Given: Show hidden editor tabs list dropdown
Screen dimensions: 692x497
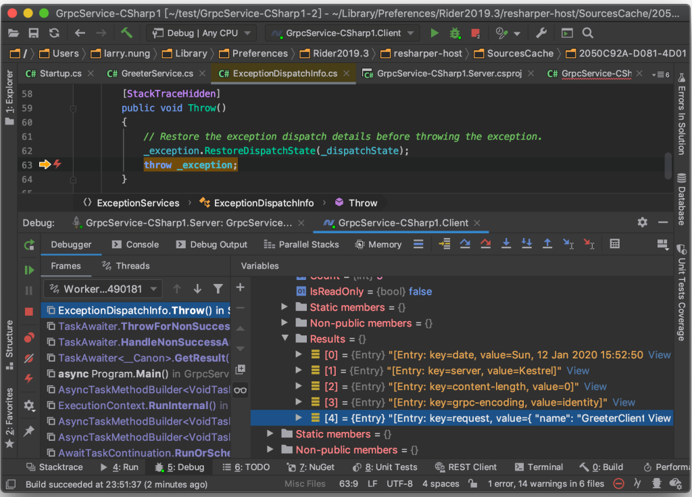Looking at the screenshot, I should (x=661, y=74).
